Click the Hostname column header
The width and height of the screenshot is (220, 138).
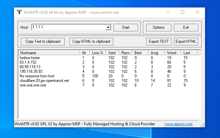(x=49, y=53)
